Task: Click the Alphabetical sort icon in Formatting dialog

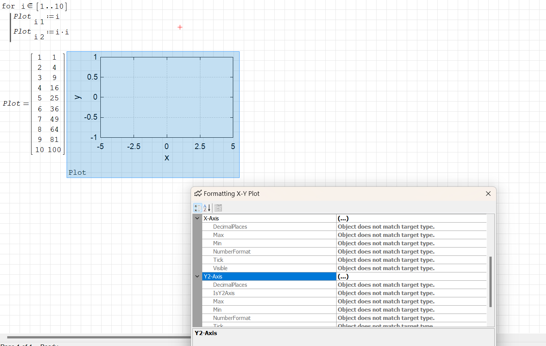Action: 206,208
